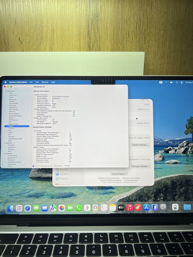This screenshot has height=257, width=193.
Task: Select highlighted Power row in sidebar
Action: click(17, 126)
